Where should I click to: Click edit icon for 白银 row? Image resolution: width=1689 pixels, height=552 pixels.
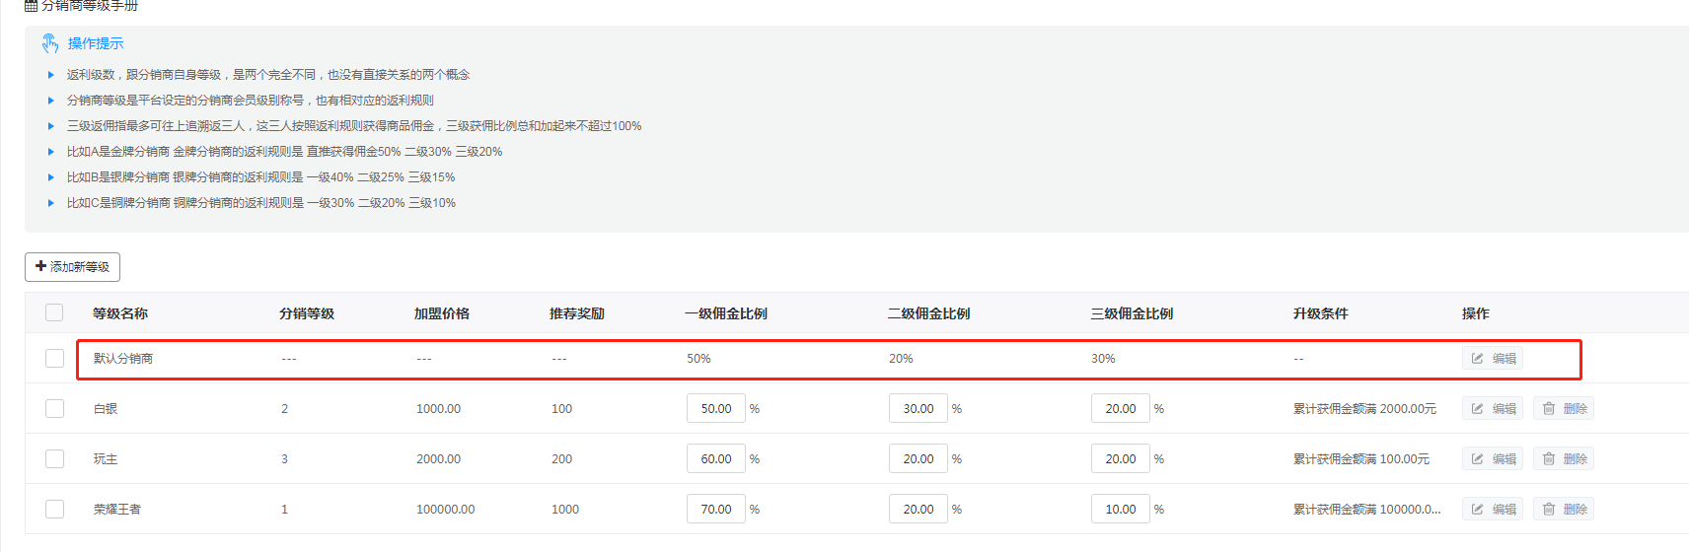coord(1478,409)
